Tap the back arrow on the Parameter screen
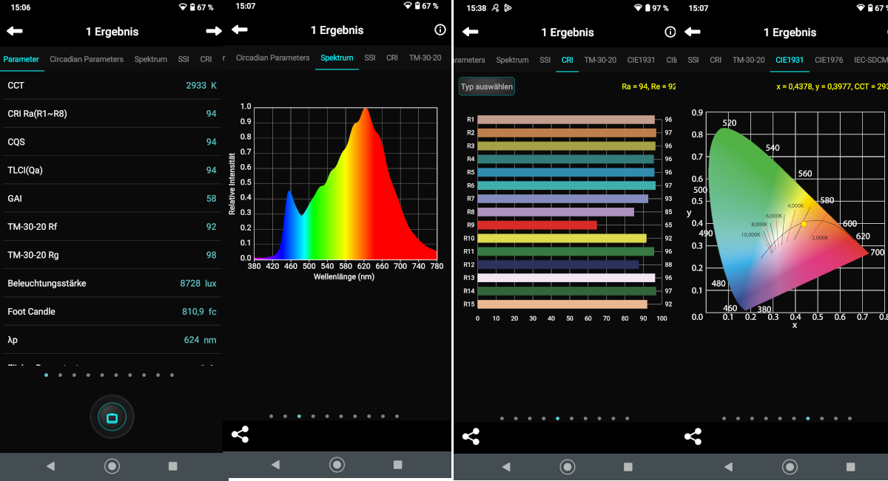 click(15, 31)
